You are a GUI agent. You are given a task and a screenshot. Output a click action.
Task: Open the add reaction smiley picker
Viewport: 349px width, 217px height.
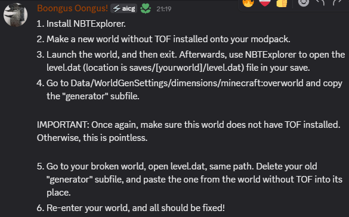[x=304, y=2]
